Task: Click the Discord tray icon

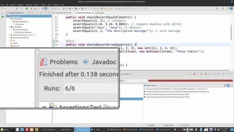Action: (206, 129)
